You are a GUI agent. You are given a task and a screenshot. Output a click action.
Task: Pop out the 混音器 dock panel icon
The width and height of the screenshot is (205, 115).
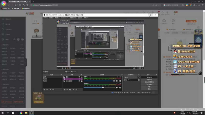tap(122, 75)
